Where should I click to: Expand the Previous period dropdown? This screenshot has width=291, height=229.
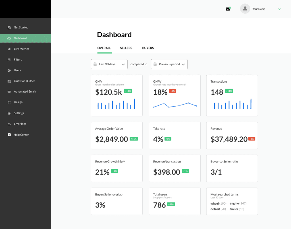coord(169,64)
